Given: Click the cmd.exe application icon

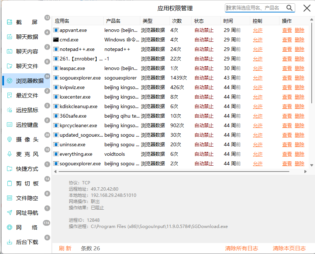Looking at the screenshot, I should [56, 40].
